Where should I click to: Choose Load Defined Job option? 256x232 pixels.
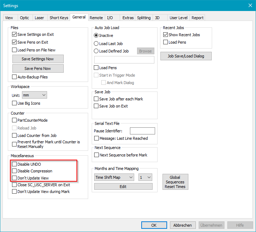pyautogui.click(x=96, y=51)
